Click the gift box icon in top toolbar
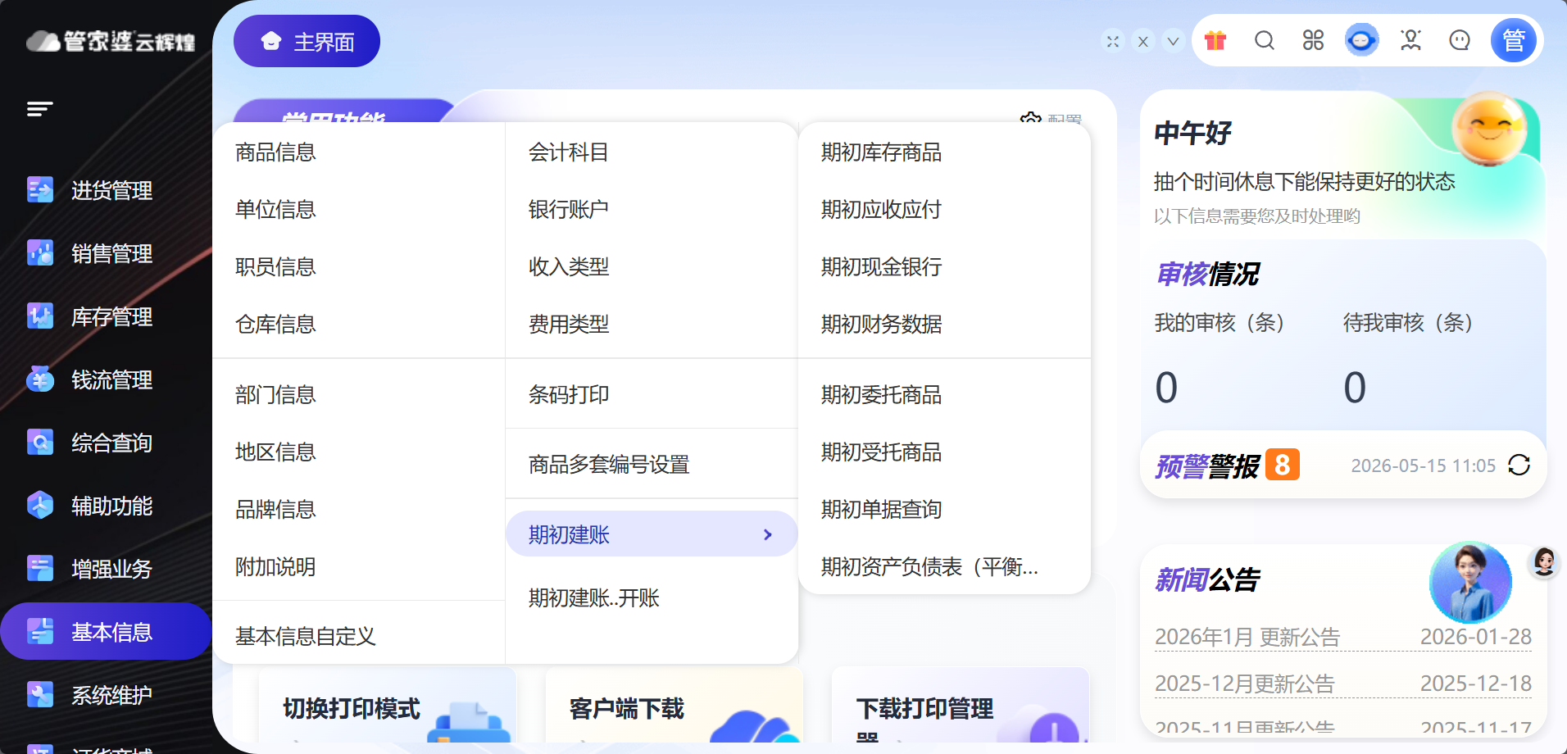 click(x=1215, y=40)
